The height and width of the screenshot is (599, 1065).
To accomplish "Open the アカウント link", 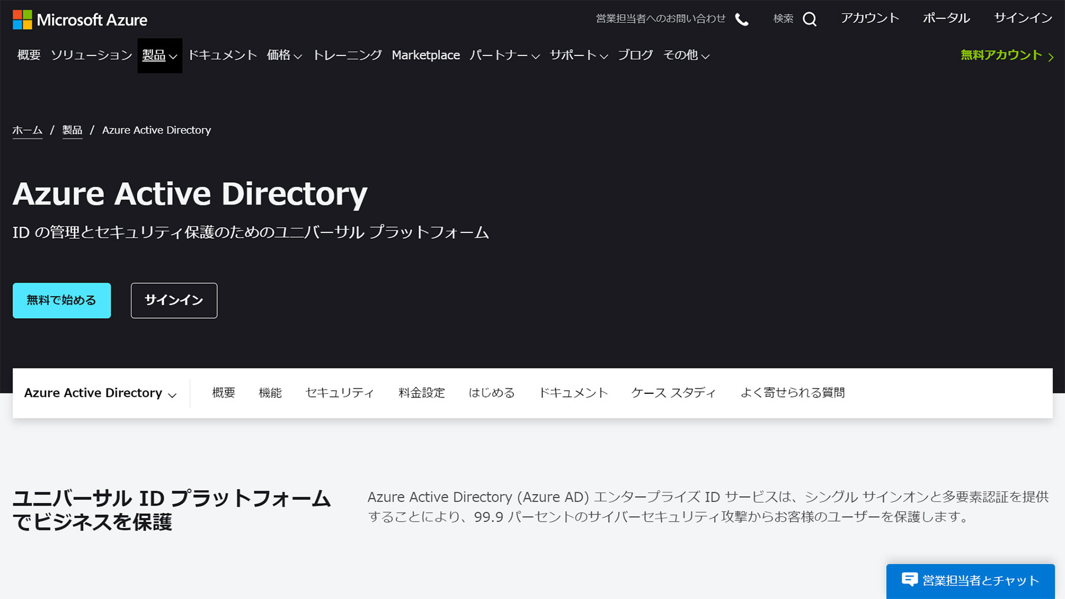I will (x=870, y=18).
